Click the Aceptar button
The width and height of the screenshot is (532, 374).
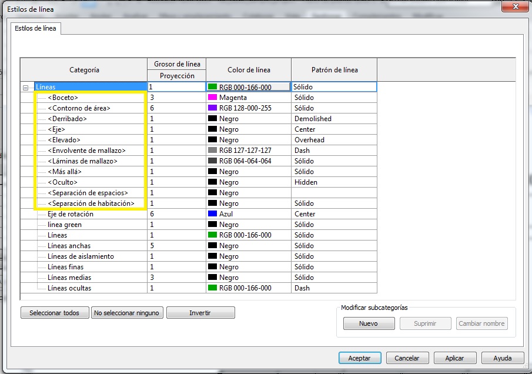[359, 358]
